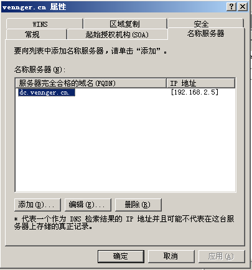Select the dc.vennger.cn. server entry
This screenshot has width=252, height=270.
[47, 92]
